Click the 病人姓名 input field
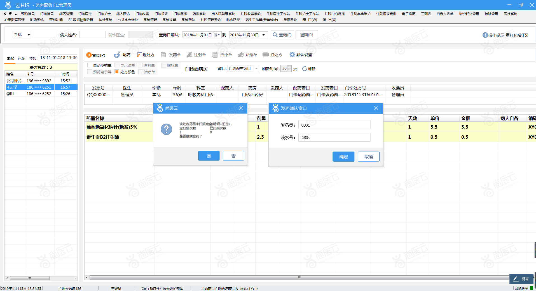 pos(92,35)
